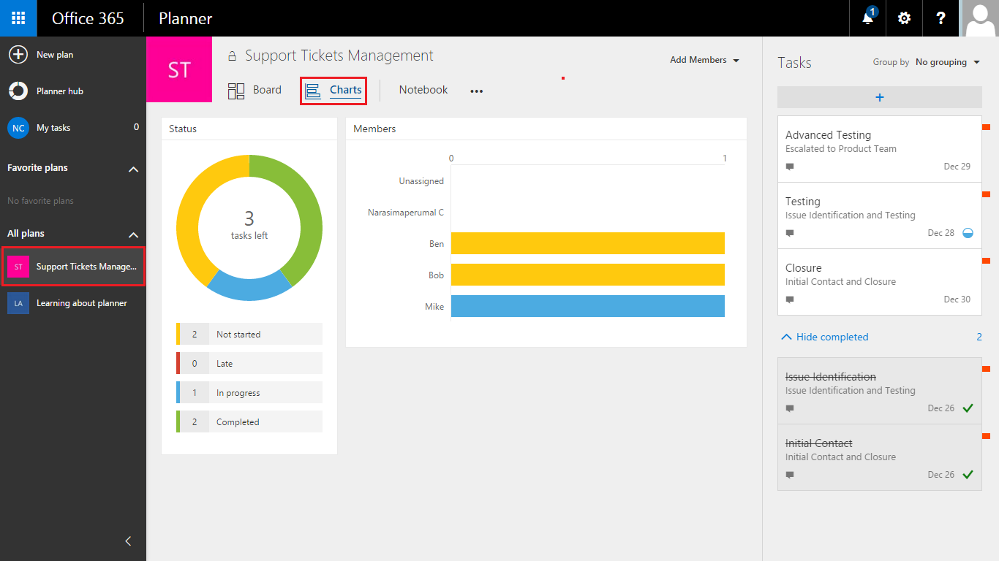Screen dimensions: 999x561
Task: Click comment icon on Closure task
Action: (x=790, y=299)
